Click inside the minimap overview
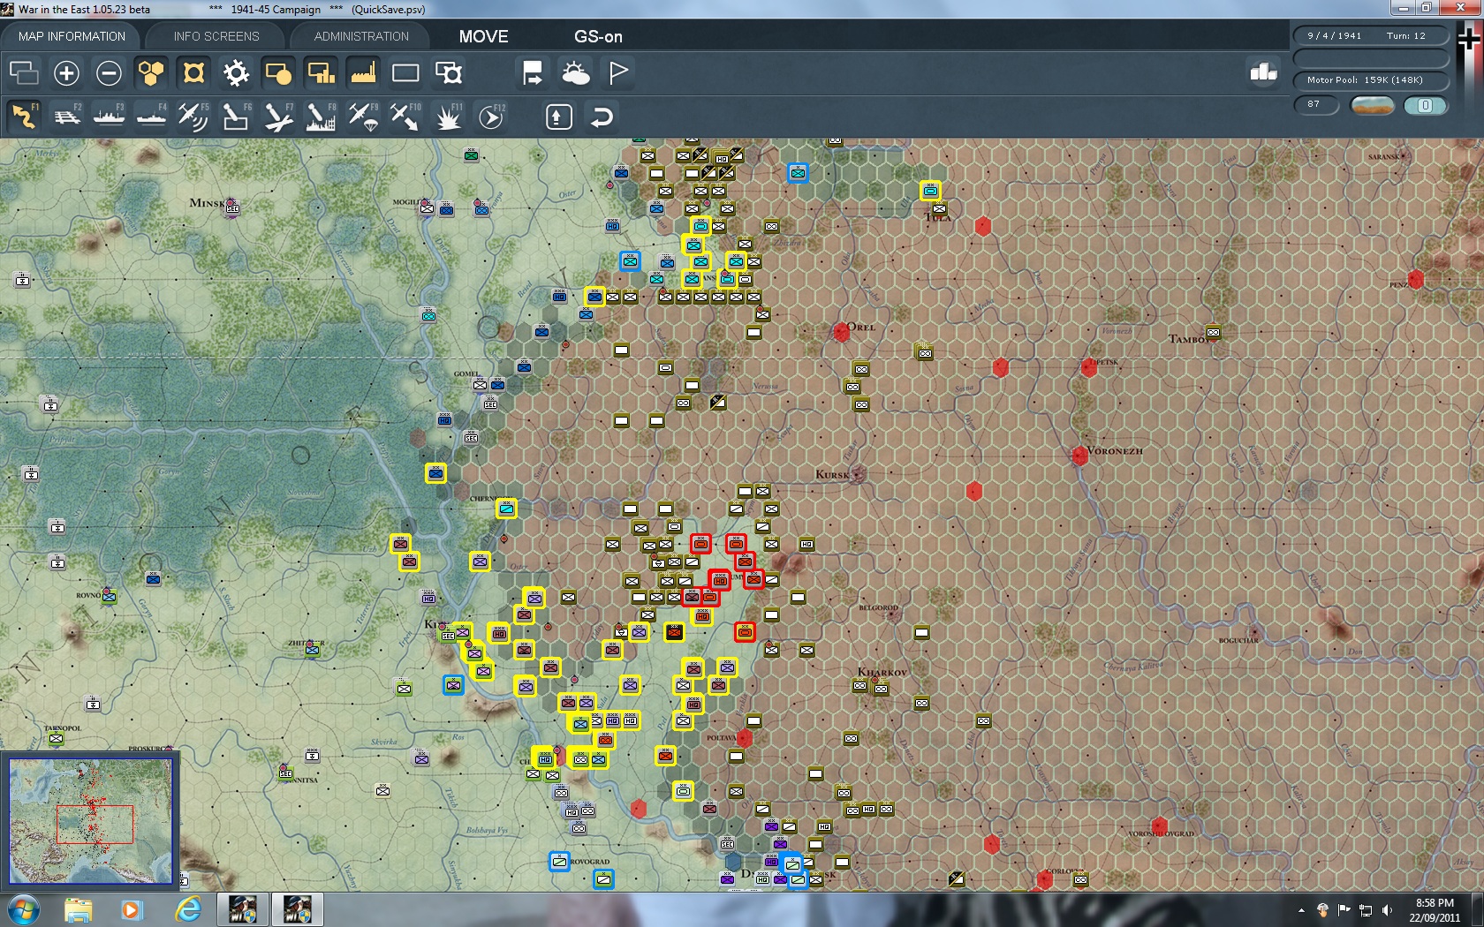The image size is (1484, 927). pyautogui.click(x=90, y=820)
